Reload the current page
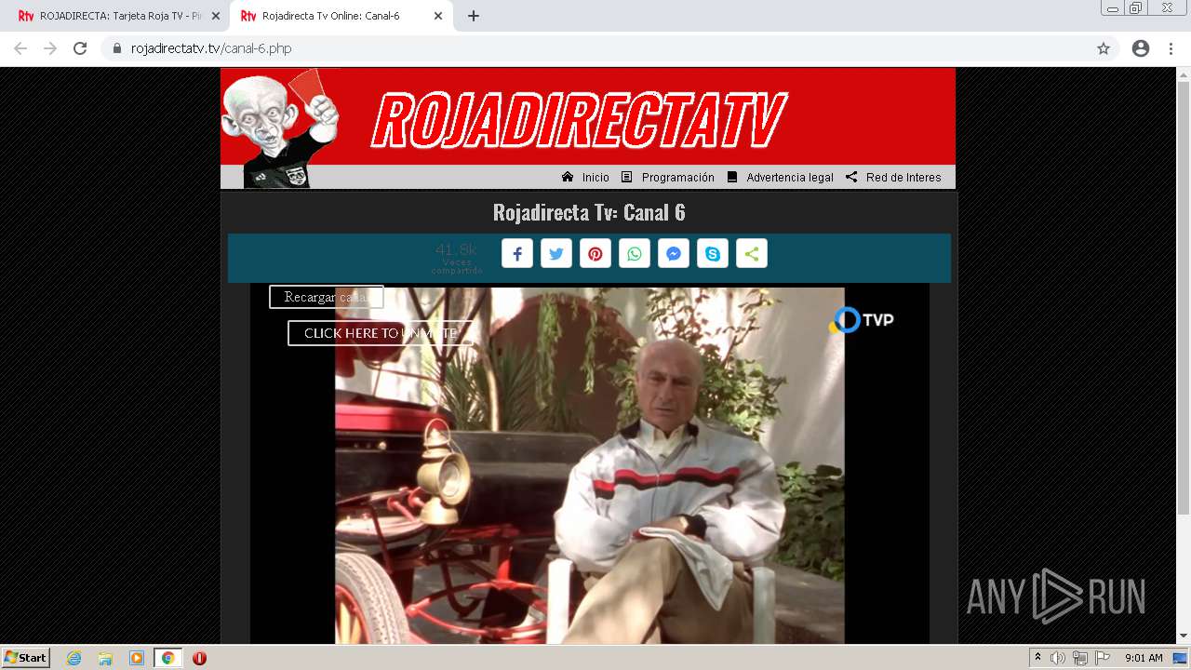 (80, 48)
